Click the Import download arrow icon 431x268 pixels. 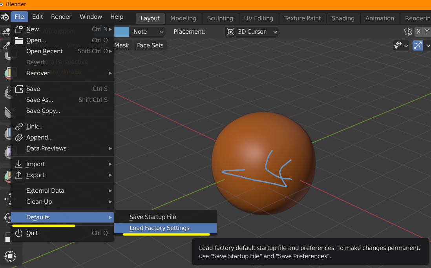[x=19, y=164]
